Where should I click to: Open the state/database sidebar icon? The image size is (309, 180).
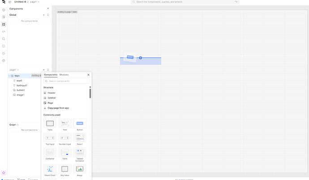tap(4, 46)
